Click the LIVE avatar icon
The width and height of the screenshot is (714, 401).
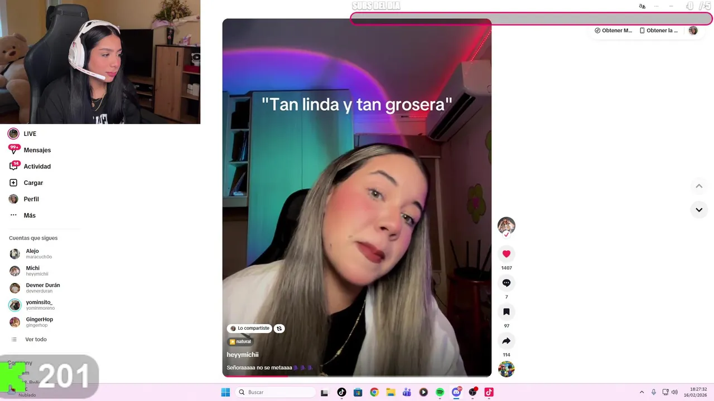(13, 134)
